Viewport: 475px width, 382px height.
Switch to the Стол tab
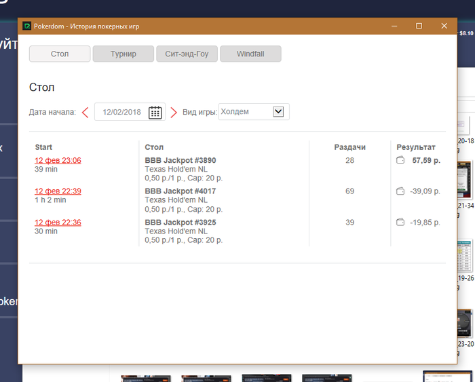point(60,54)
